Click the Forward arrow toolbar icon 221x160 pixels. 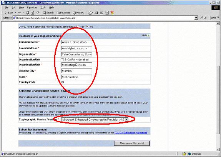(19, 13)
